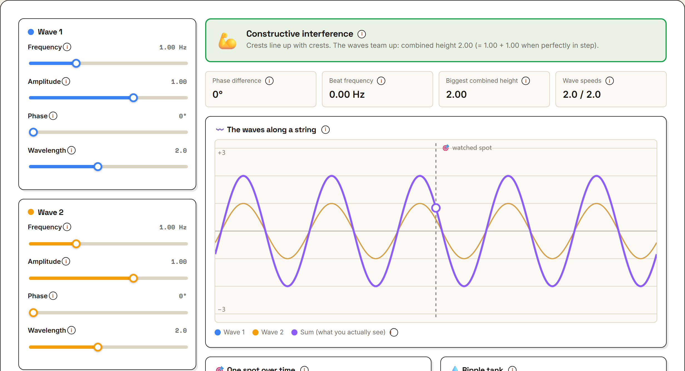
Task: Click the Wave 2 Wavelength slider handle
Action: point(98,347)
